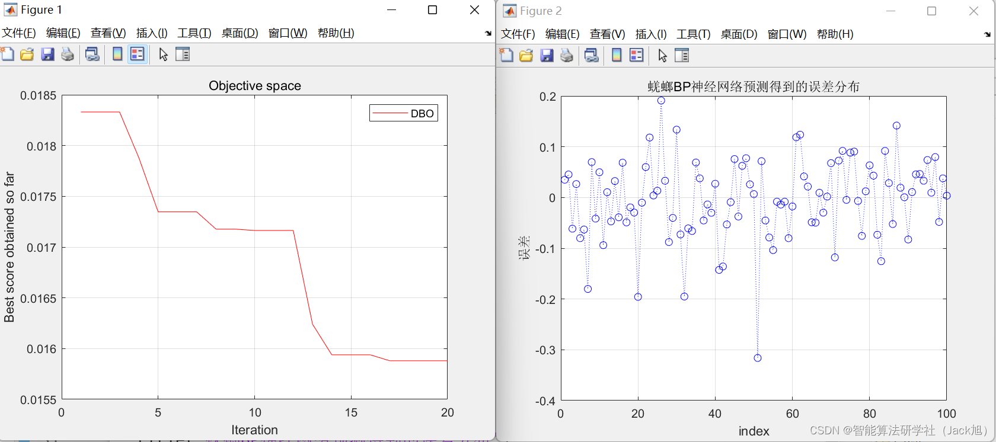Click New Figure icon in Figure 2 toolbar
The image size is (996, 442).
[x=507, y=56]
